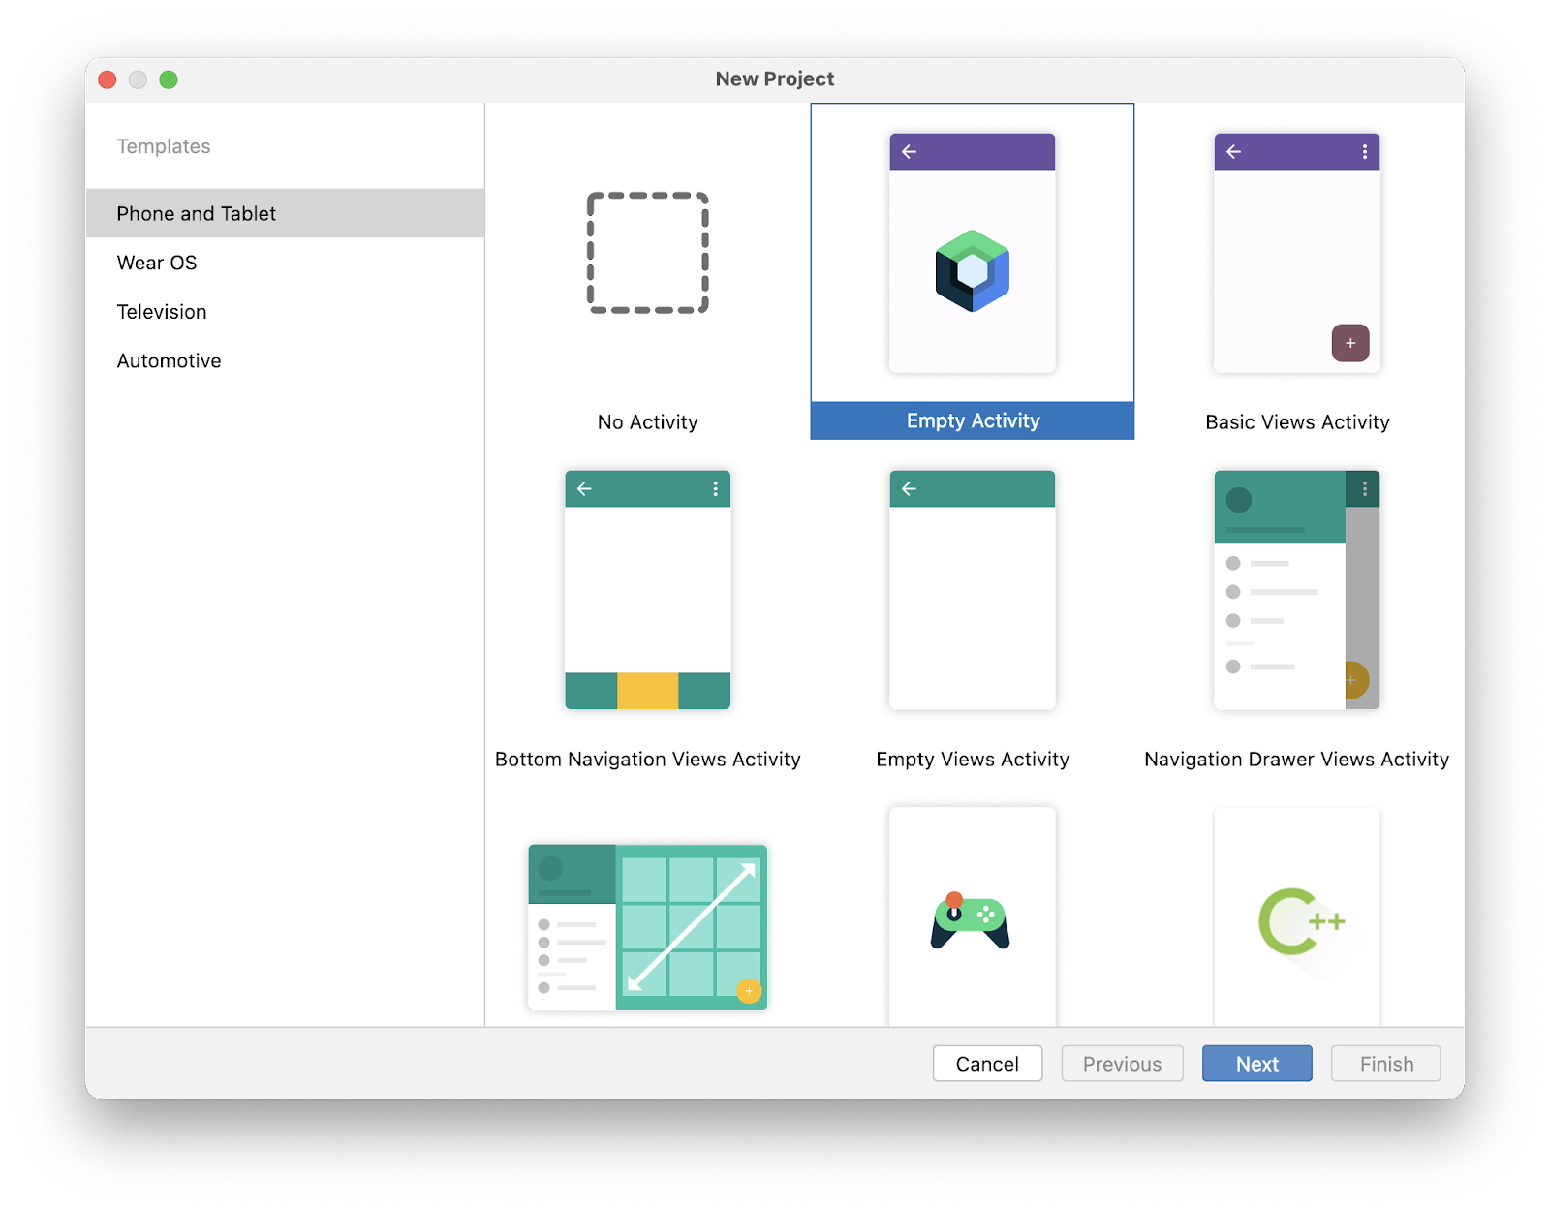Select Bottom Navigation Views Activity template
Viewport: 1550px width, 1212px height.
click(x=647, y=591)
